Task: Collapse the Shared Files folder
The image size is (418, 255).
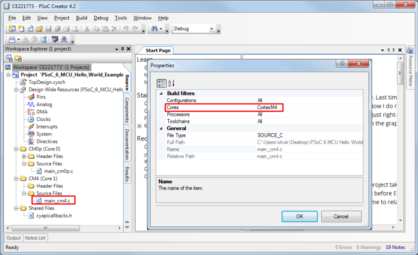Action: [16, 208]
